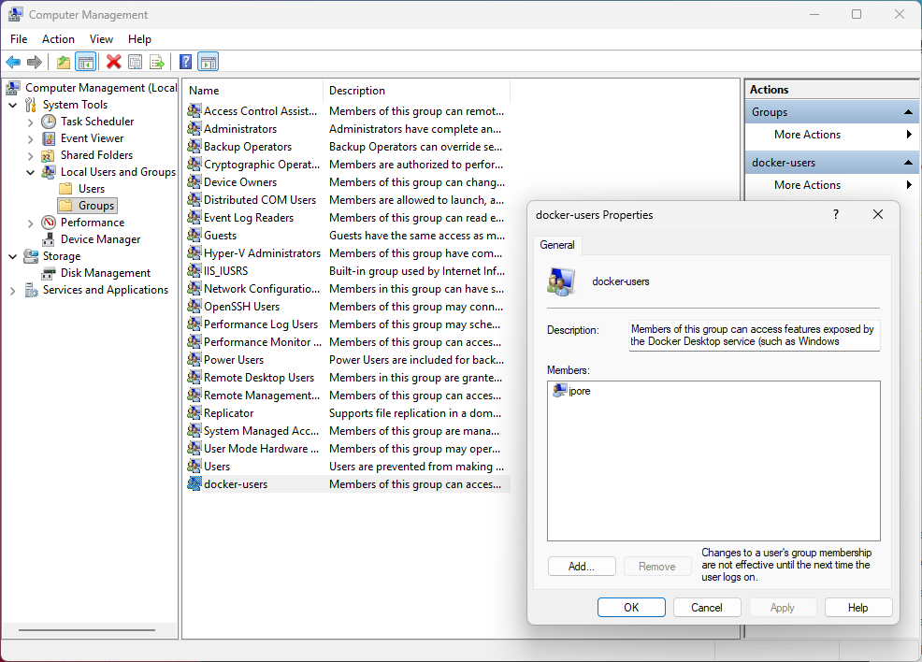922x662 pixels.
Task: Click the Properties toolbar icon
Action: 135,62
